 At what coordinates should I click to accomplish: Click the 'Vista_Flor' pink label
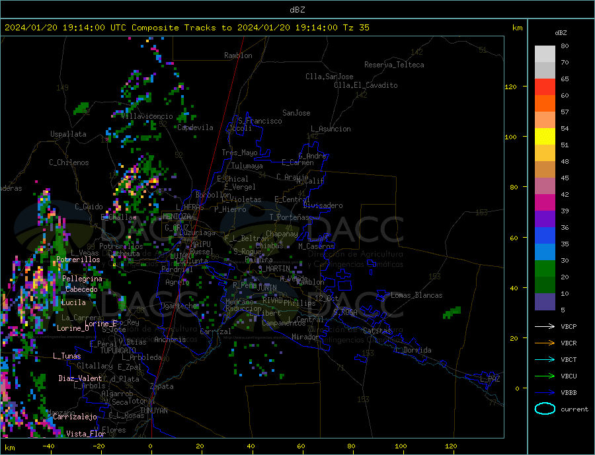click(86, 434)
